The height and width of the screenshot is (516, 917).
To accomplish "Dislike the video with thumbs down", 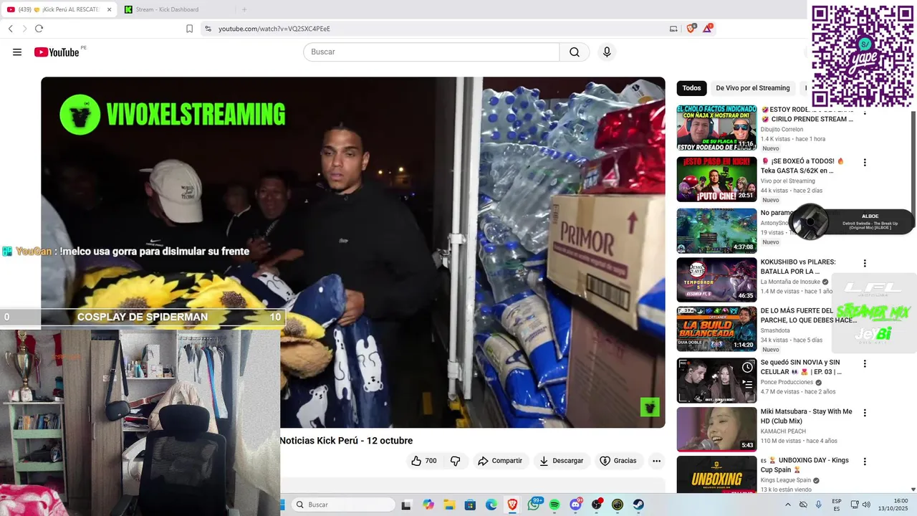I will point(456,461).
